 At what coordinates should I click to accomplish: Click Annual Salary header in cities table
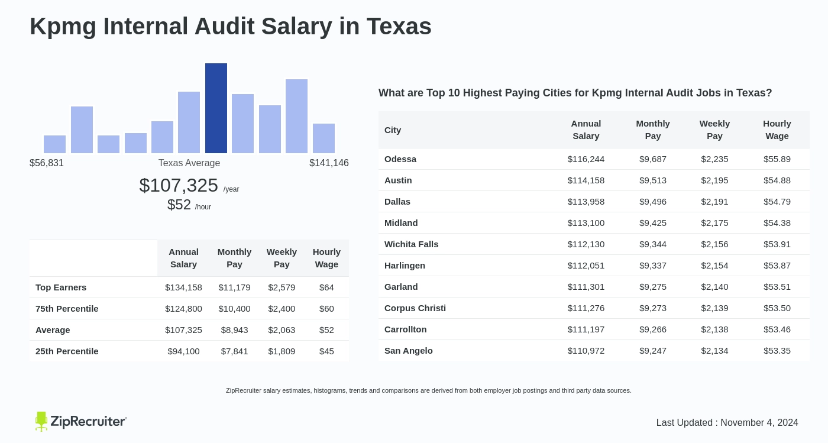point(586,130)
